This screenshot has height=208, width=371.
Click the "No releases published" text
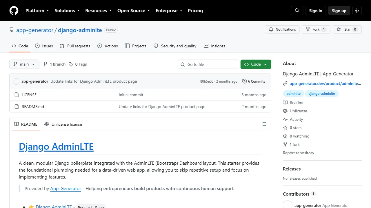300,179
